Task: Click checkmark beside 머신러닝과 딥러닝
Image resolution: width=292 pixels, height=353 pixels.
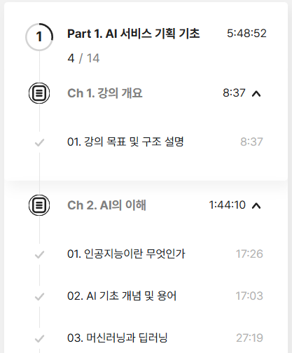Action: [39, 338]
